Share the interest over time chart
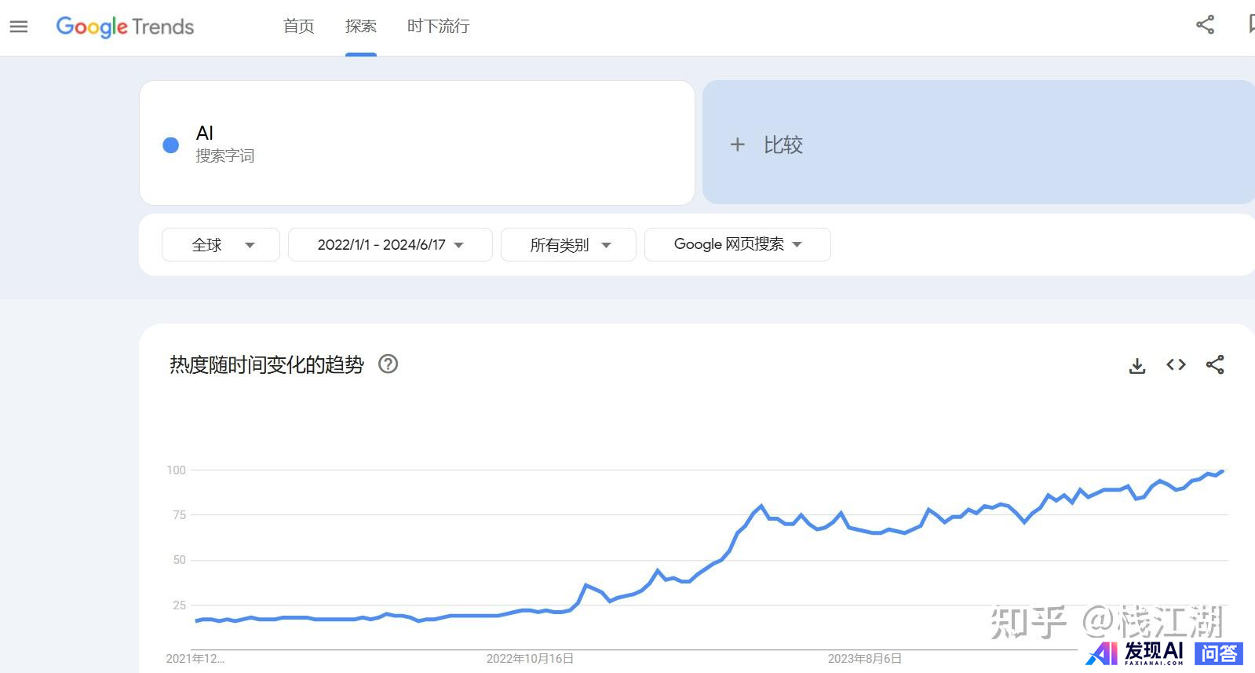The height and width of the screenshot is (673, 1255). (1215, 364)
